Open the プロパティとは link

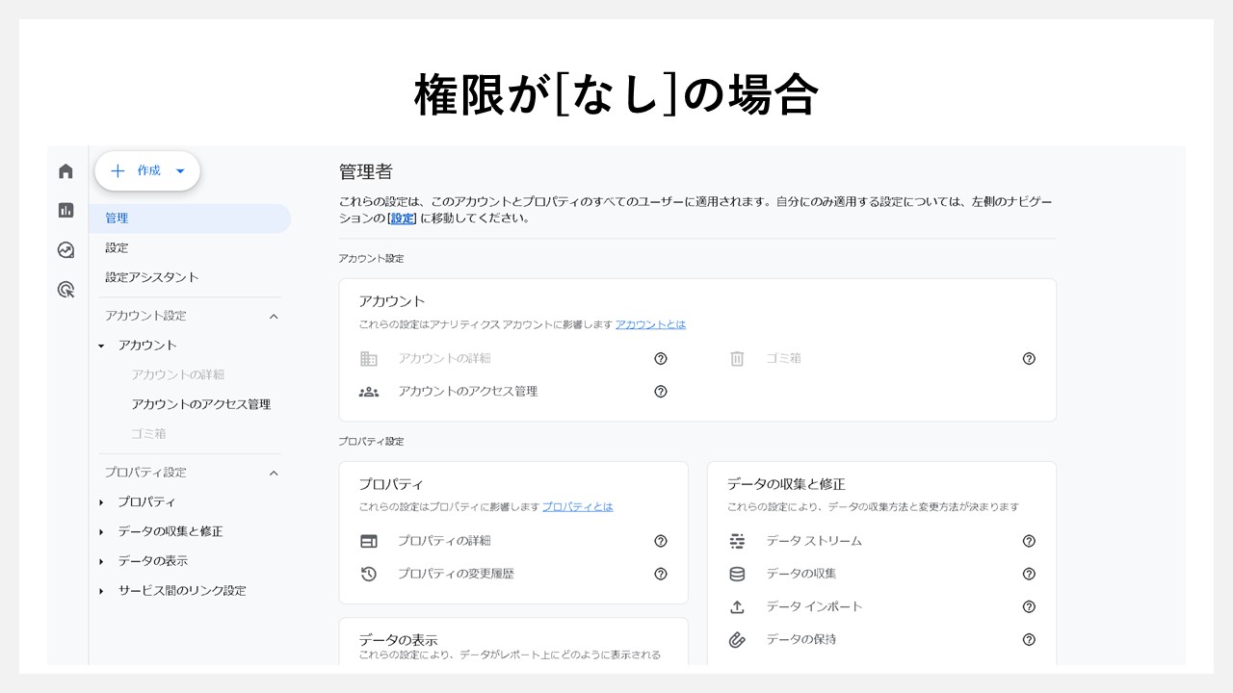point(578,506)
